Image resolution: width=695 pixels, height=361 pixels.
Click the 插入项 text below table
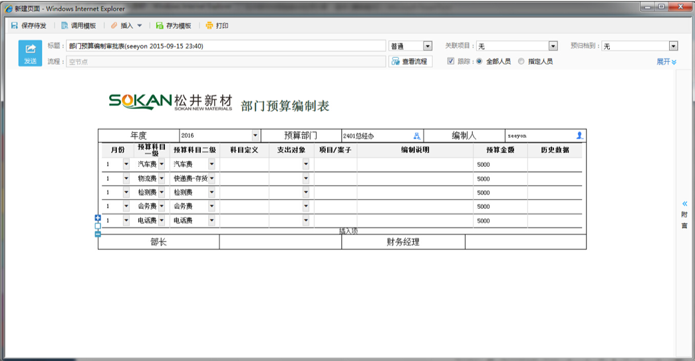[x=348, y=231]
